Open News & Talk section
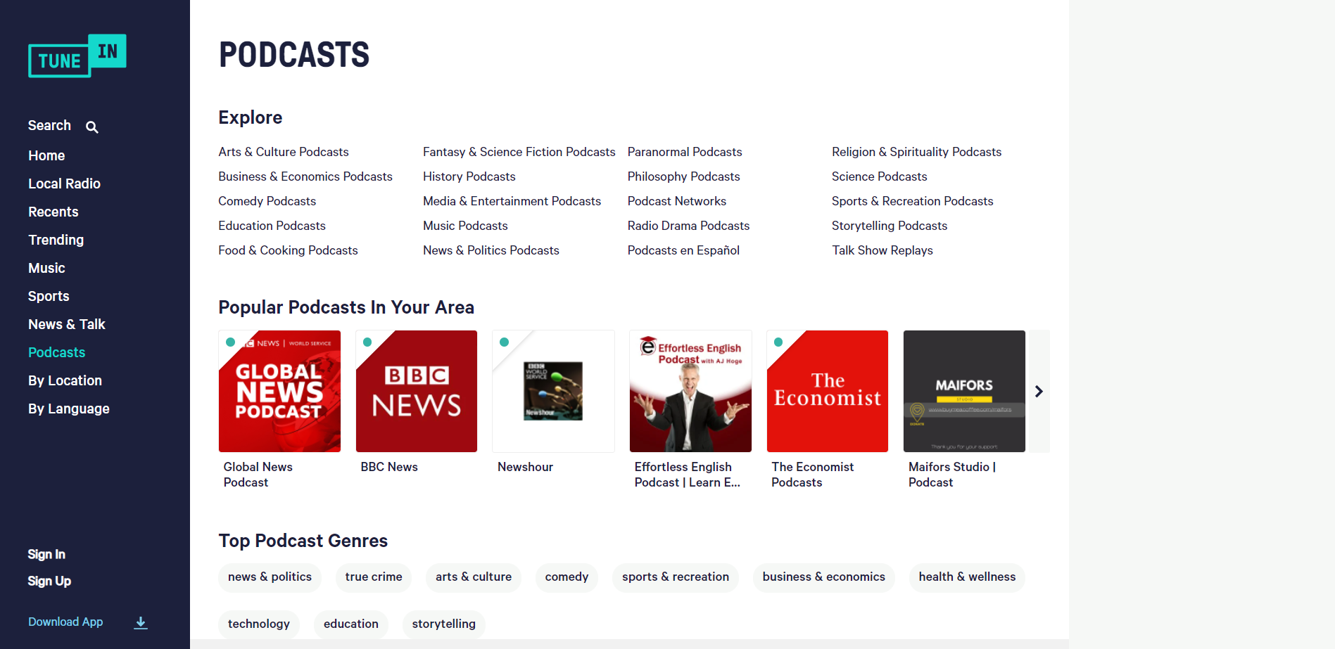This screenshot has width=1335, height=649. click(66, 324)
